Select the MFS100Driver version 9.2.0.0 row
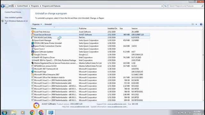205x115 pixels. [90, 66]
